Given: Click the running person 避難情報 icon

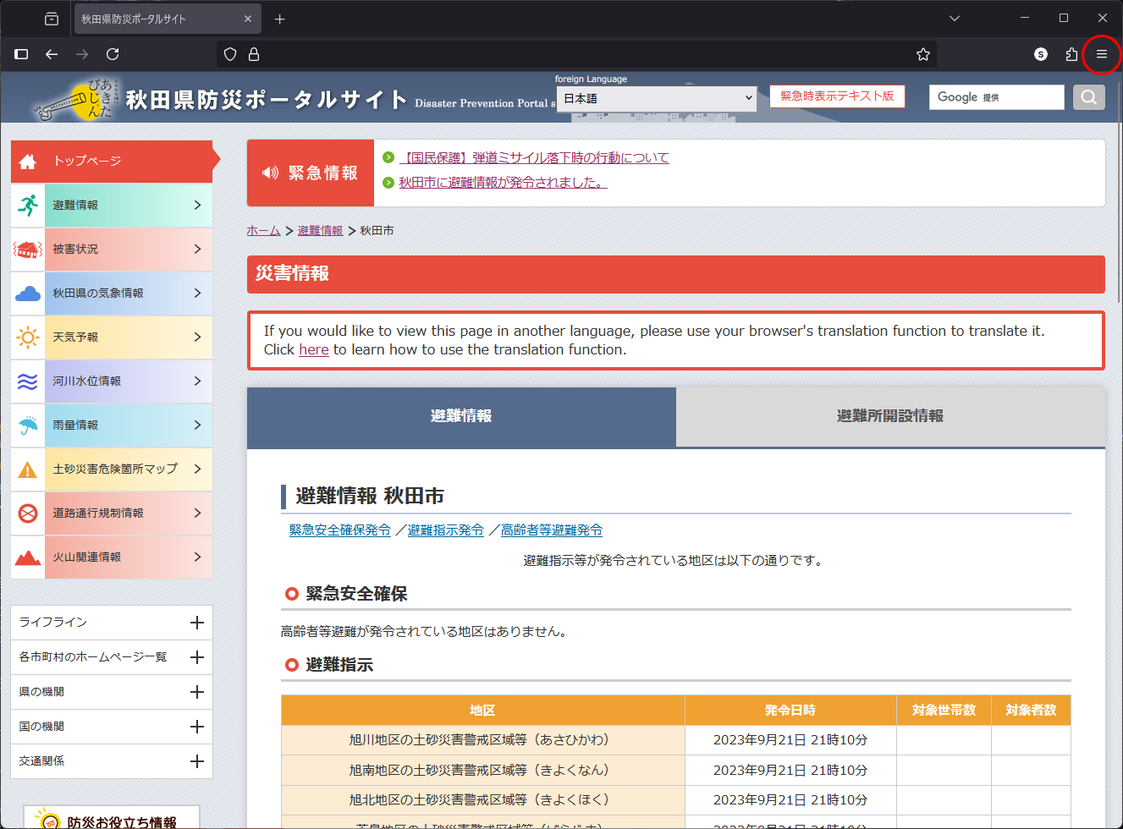Looking at the screenshot, I should coord(28,205).
